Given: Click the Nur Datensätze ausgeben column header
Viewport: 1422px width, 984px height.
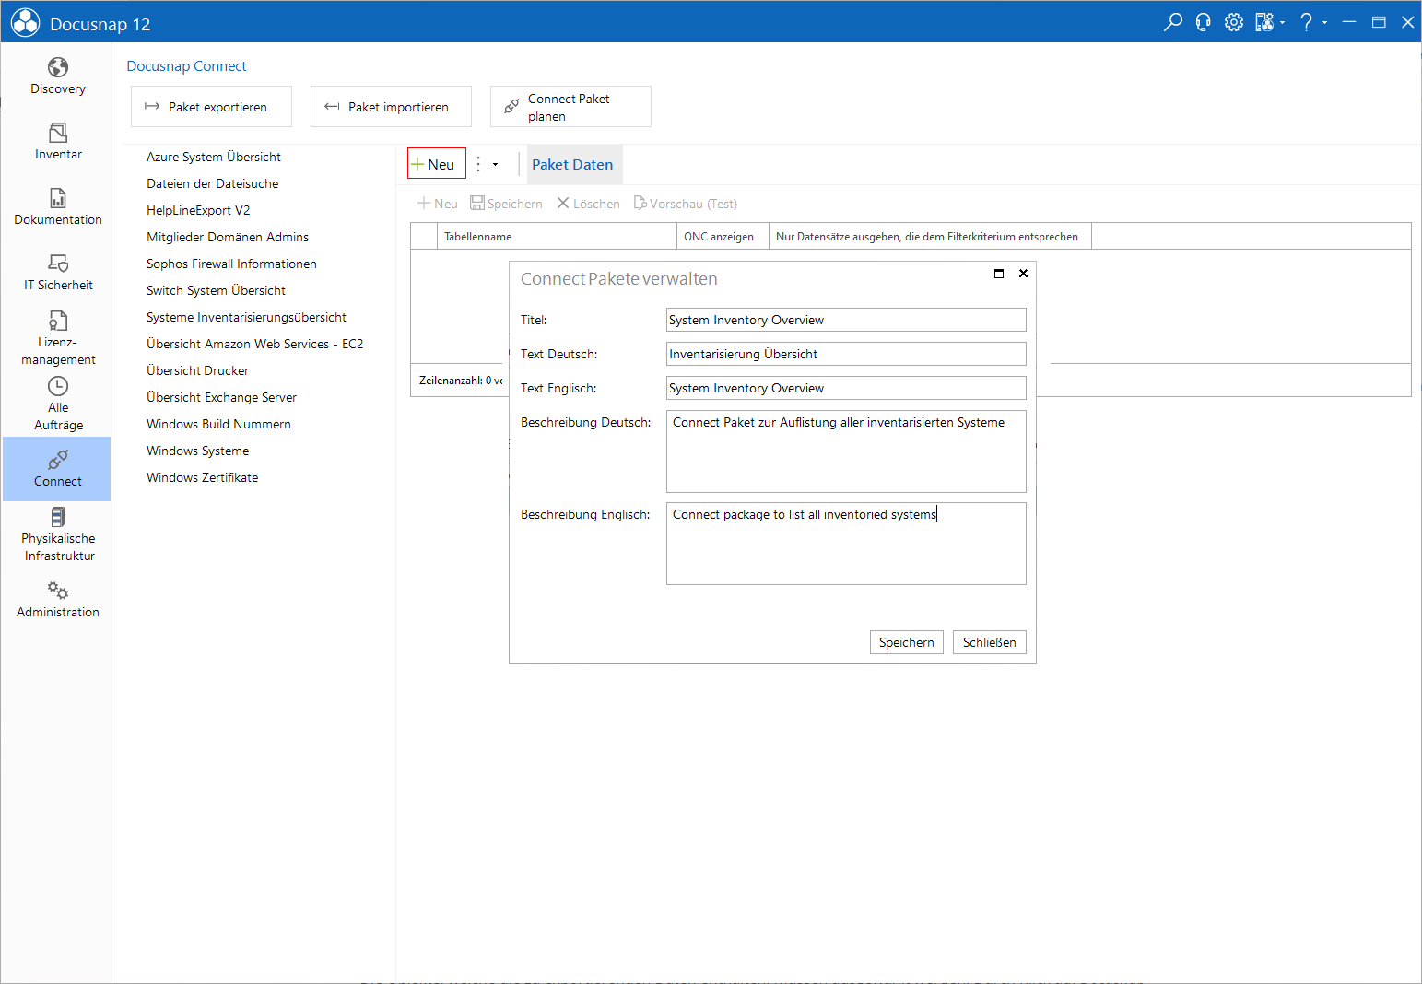Looking at the screenshot, I should (x=930, y=237).
